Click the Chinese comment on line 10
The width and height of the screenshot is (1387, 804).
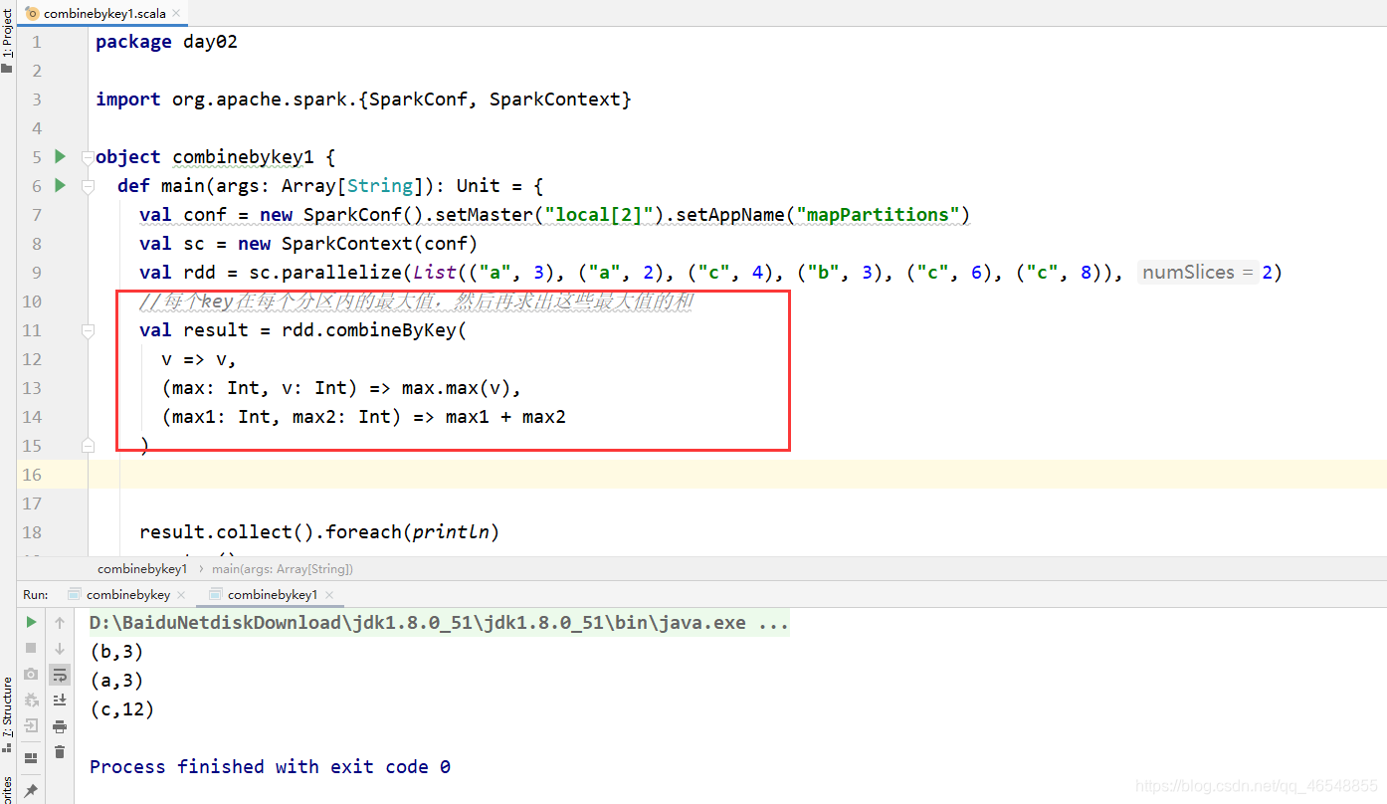416,301
